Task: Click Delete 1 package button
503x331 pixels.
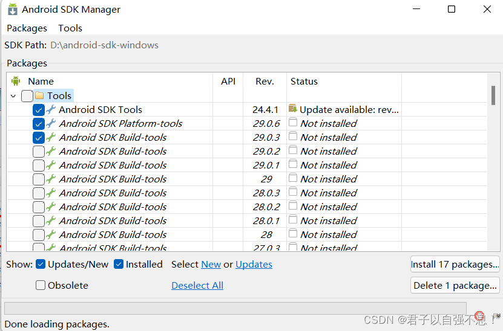Action: (455, 285)
